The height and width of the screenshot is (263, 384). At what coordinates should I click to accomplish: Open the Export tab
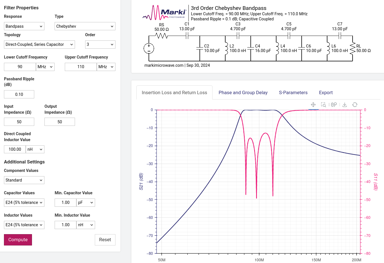[x=326, y=92]
